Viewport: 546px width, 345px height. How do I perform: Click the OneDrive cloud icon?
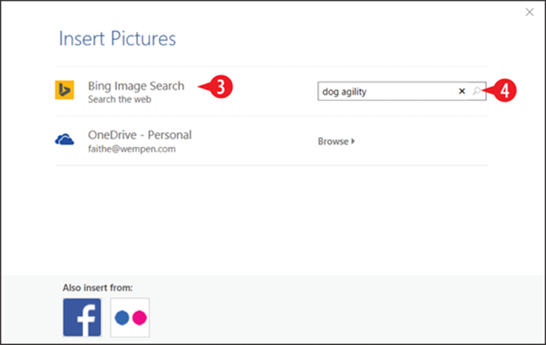(65, 139)
